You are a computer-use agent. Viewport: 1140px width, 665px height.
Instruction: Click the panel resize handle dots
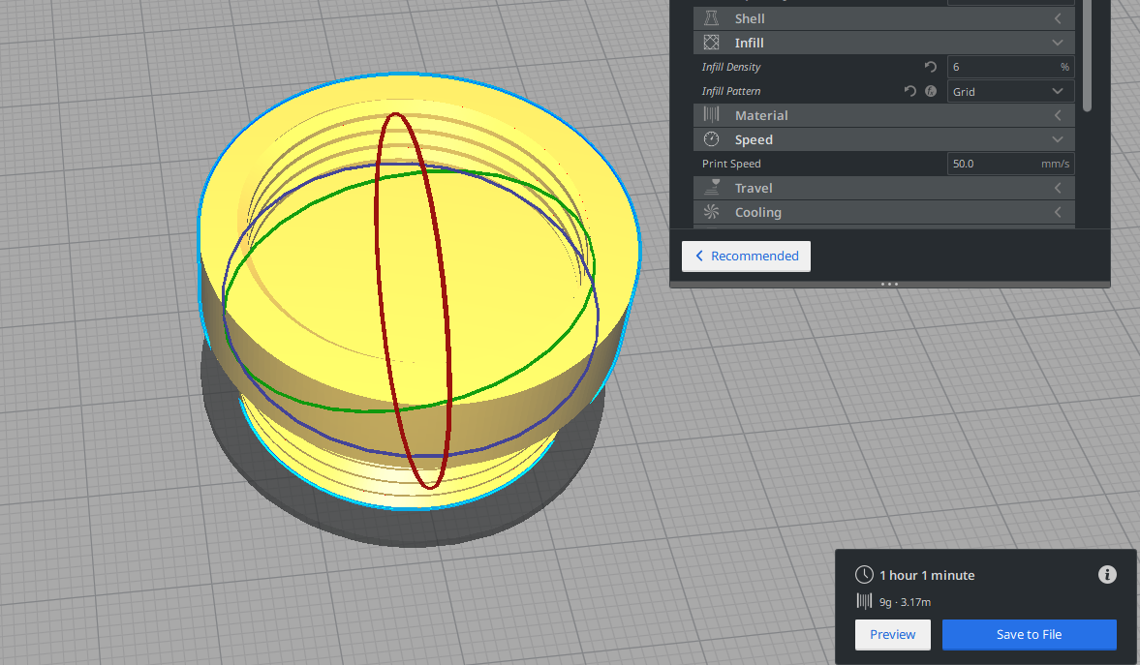[889, 285]
